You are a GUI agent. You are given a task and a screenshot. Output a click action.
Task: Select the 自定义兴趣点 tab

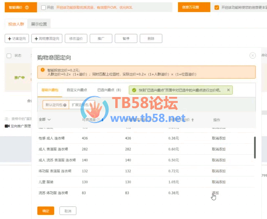click(x=77, y=90)
